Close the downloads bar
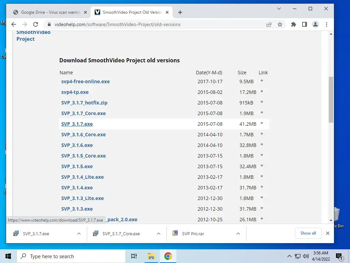 pyautogui.click(x=328, y=233)
